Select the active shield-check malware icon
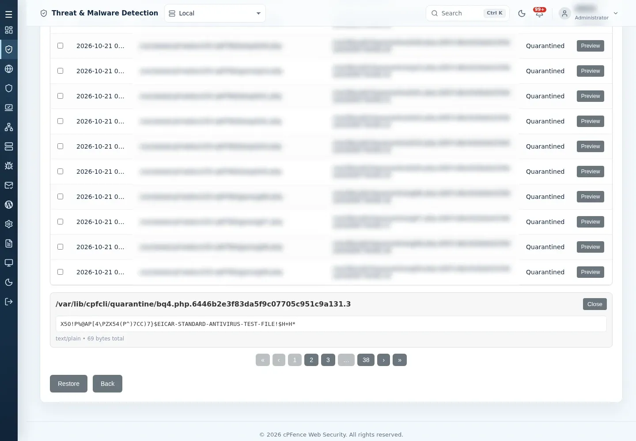The width and height of the screenshot is (636, 441). 8,49
